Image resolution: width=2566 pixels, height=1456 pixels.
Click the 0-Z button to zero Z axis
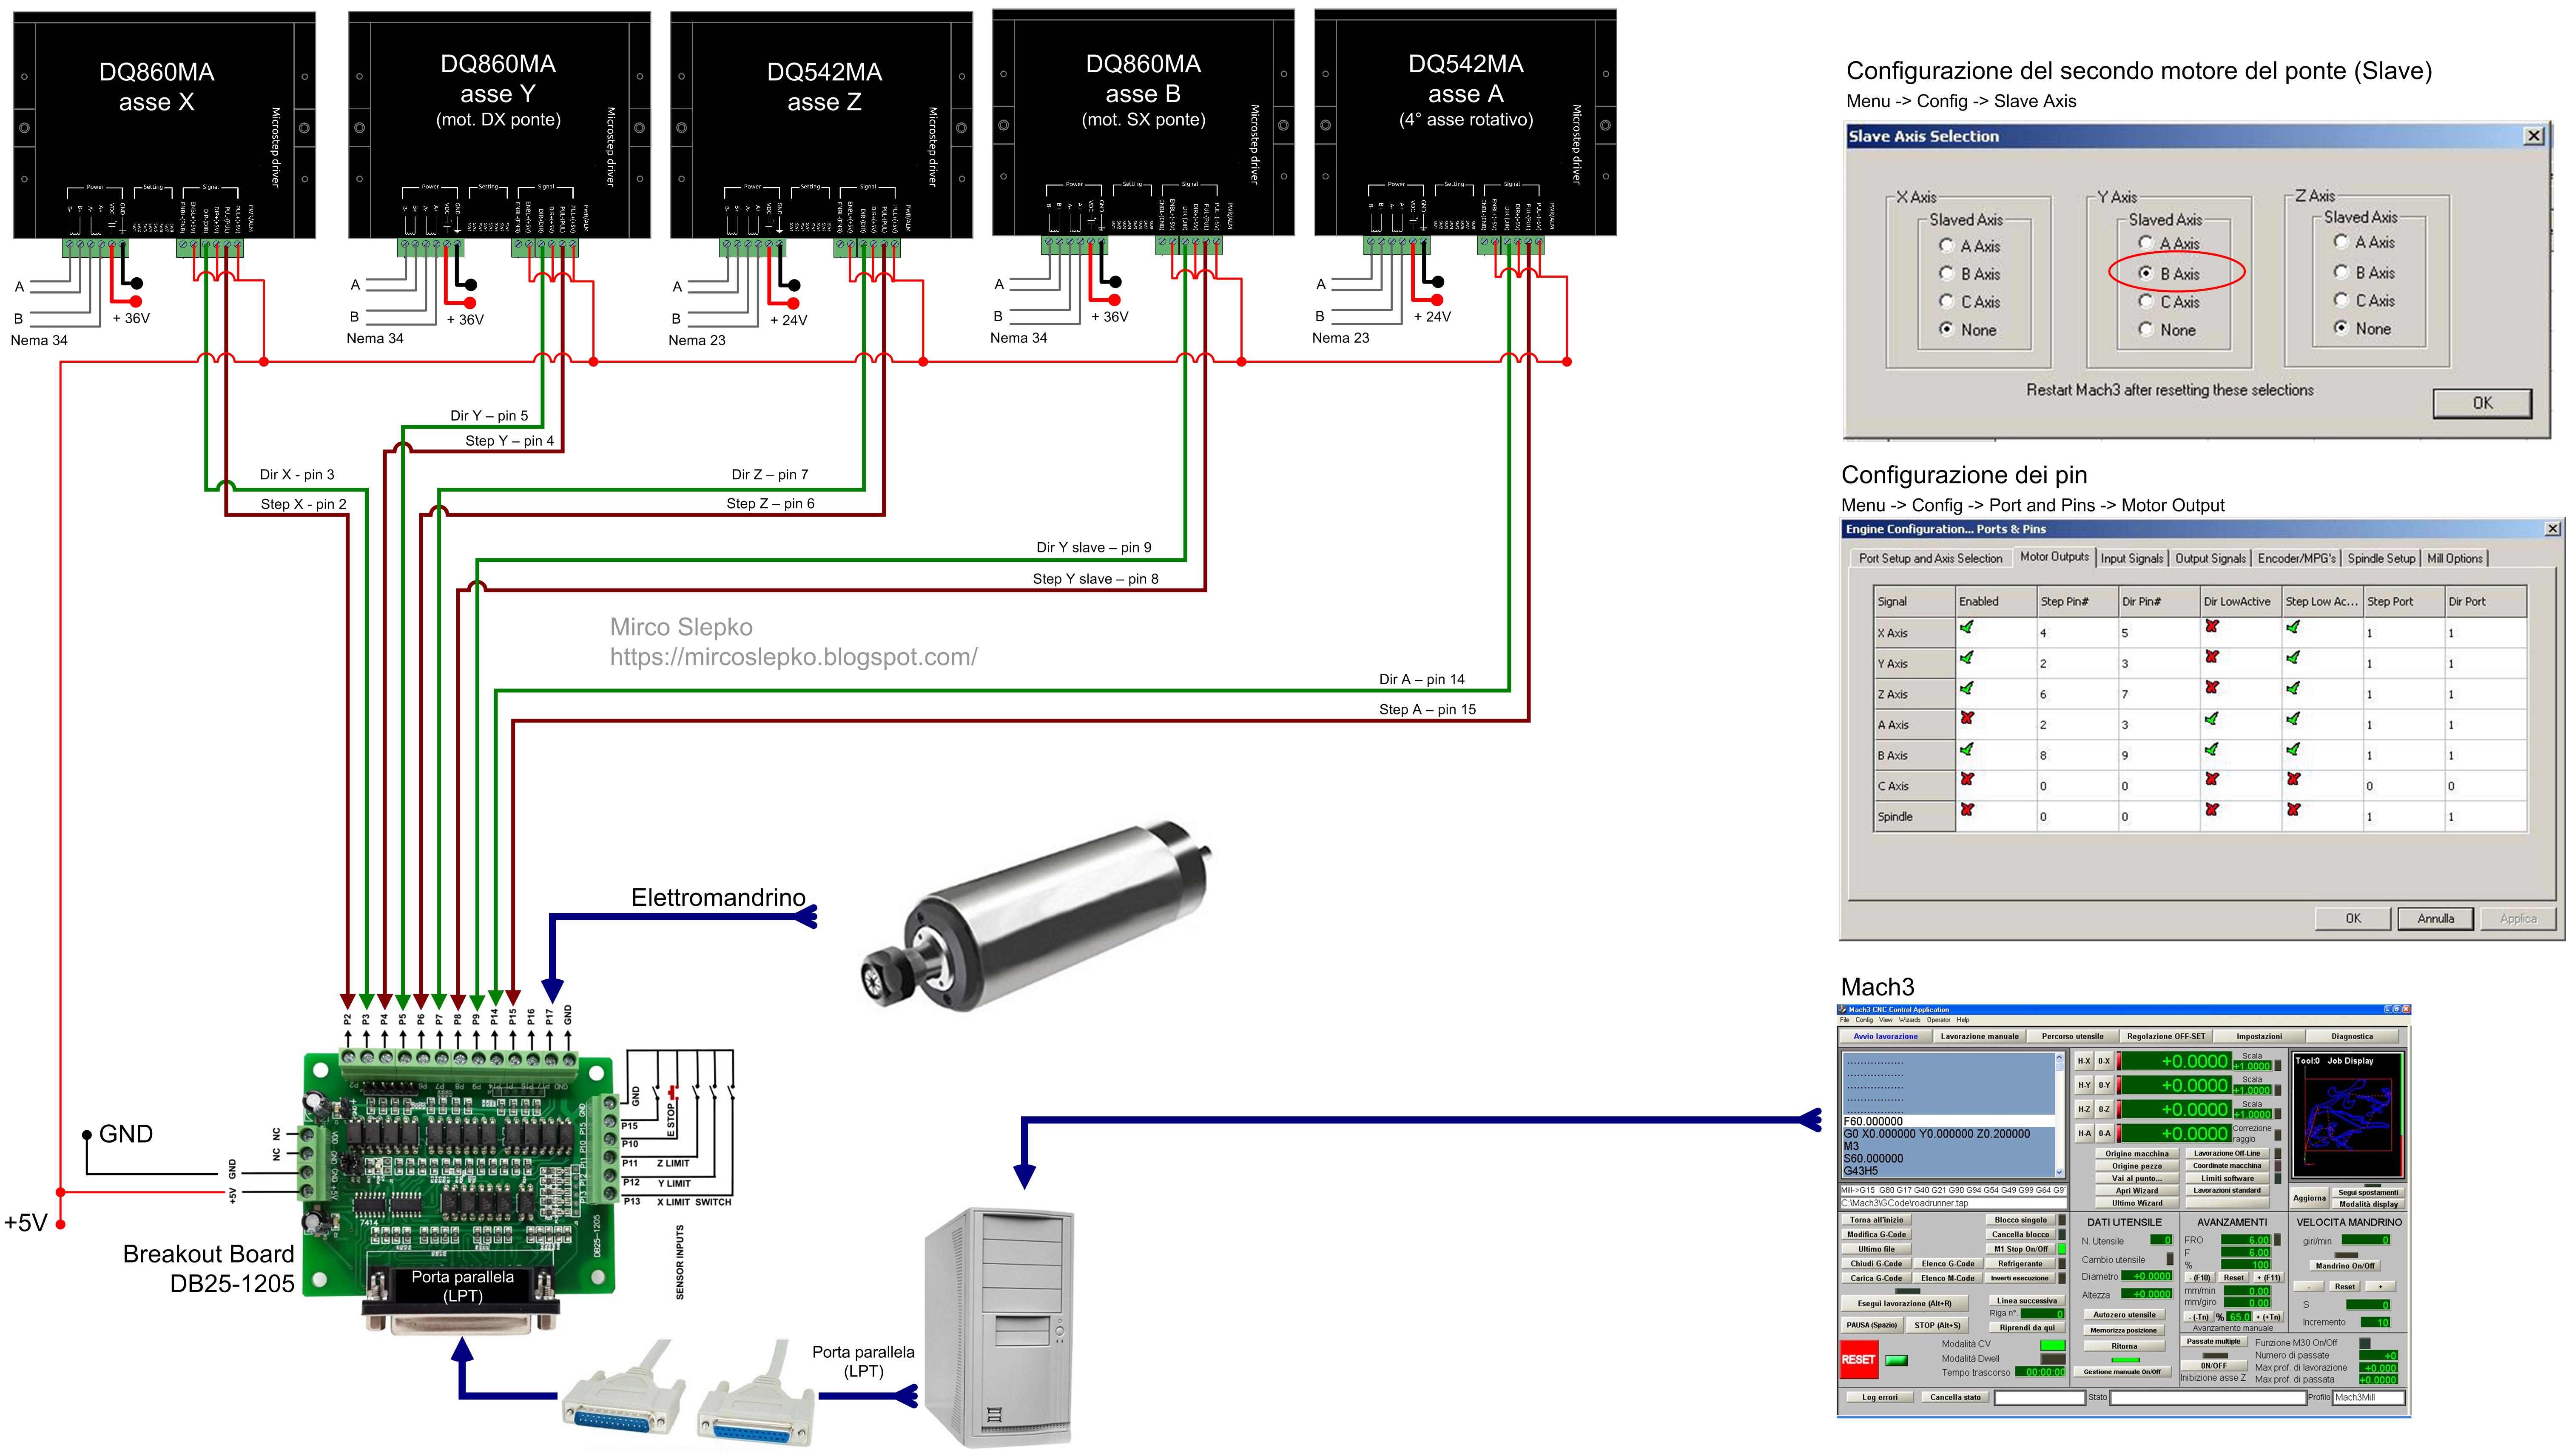(x=2105, y=1110)
